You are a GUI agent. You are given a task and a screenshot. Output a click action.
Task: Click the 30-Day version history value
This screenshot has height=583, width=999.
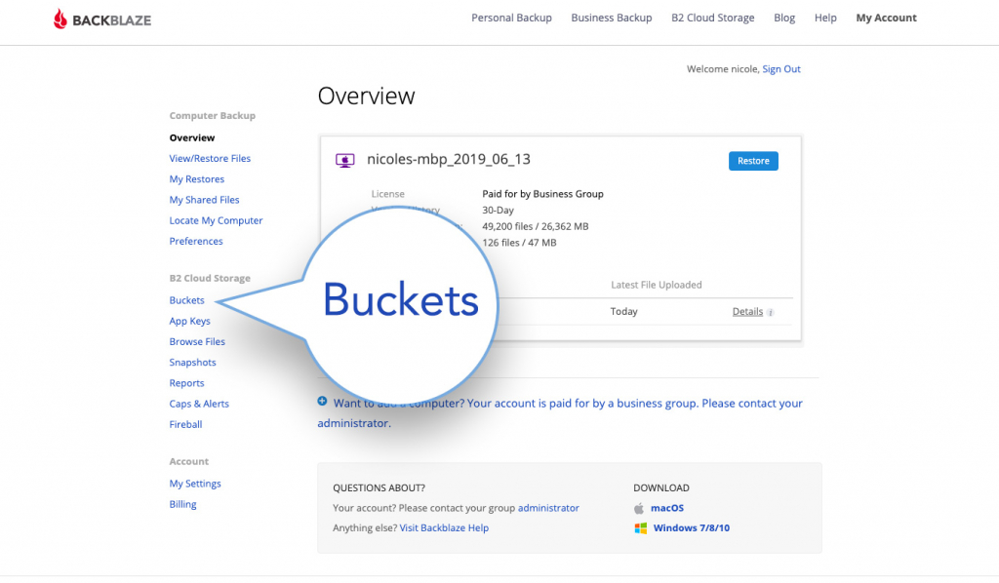click(x=498, y=210)
